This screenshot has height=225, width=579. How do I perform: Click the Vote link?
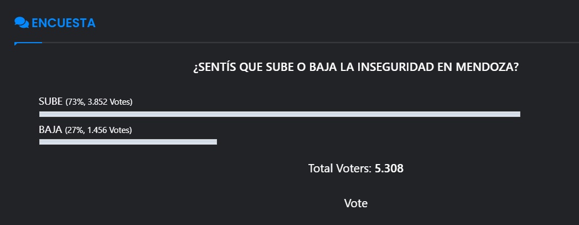click(x=355, y=203)
